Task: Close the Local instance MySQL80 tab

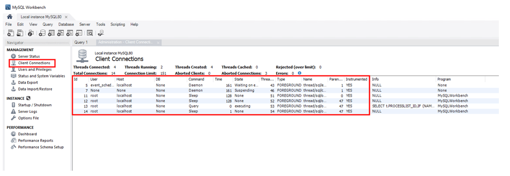Action: coord(66,17)
